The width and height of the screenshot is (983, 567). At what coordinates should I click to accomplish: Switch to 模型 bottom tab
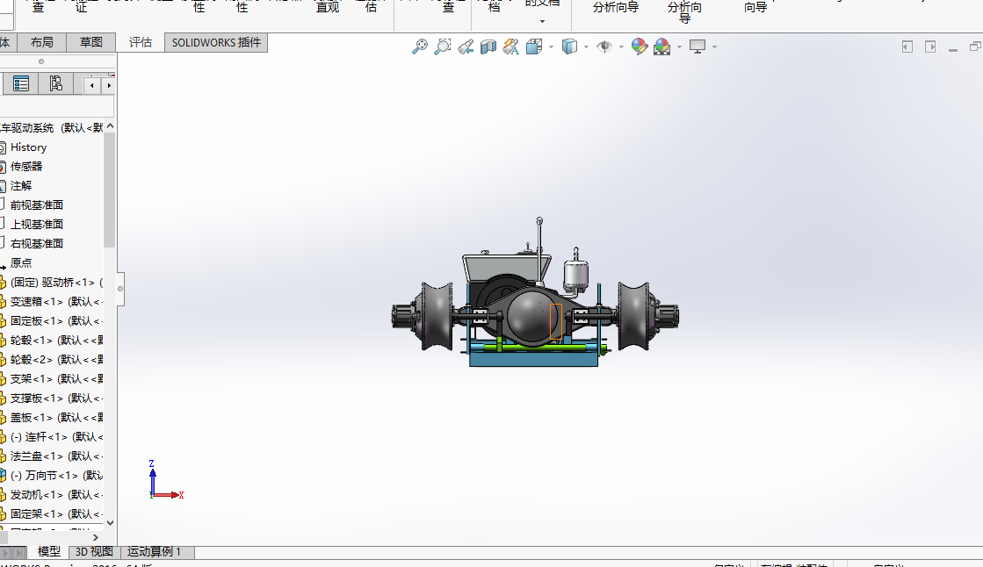[49, 551]
